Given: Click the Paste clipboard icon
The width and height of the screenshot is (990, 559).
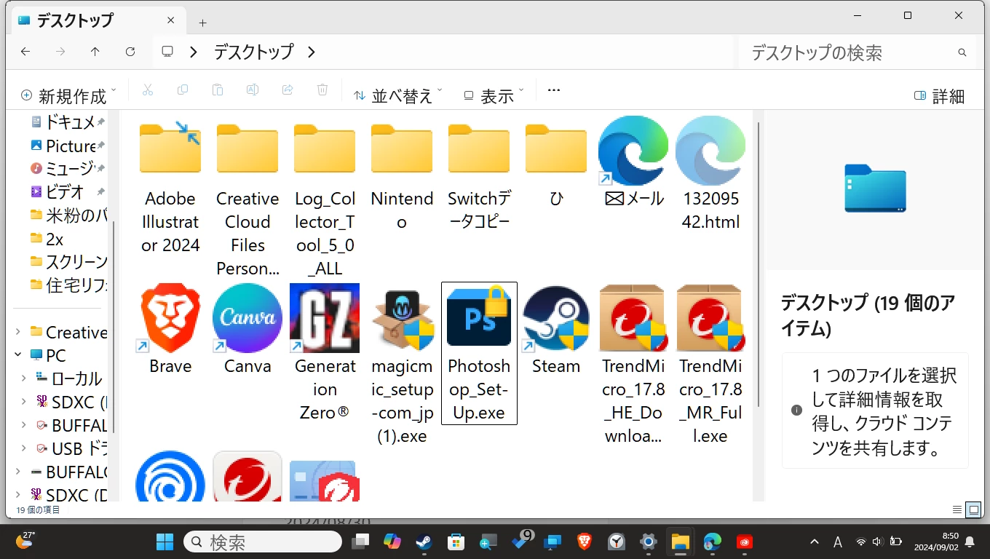Looking at the screenshot, I should click(x=218, y=90).
